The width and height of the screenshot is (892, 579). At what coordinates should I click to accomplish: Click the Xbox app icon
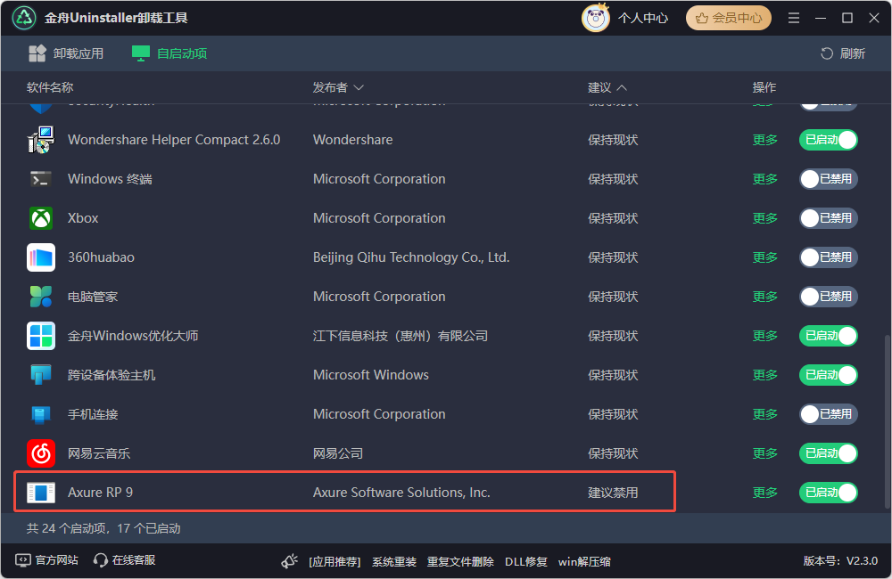41,218
